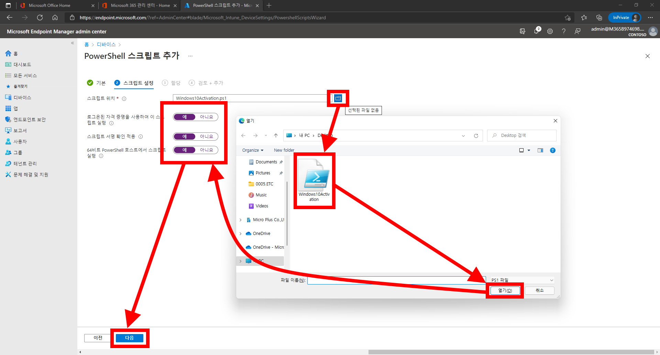
Task: Refresh file dialog folder view
Action: [476, 136]
